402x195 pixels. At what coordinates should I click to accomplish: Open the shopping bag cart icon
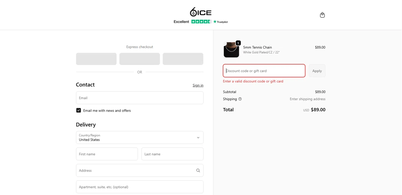coord(322,15)
